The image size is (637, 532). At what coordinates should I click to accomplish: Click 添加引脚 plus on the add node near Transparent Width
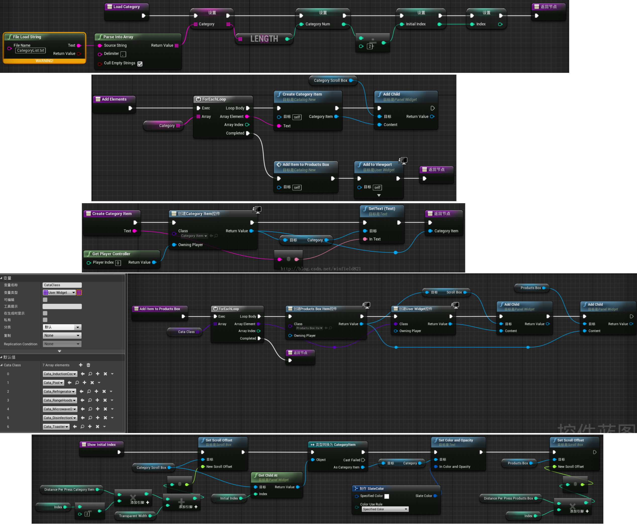pyautogui.click(x=196, y=507)
